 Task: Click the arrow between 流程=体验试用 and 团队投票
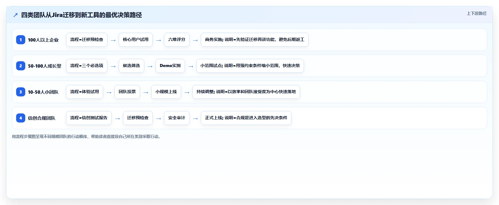[109, 92]
